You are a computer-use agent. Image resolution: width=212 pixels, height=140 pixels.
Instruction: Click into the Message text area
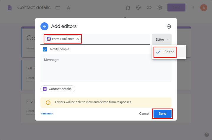click(106, 68)
